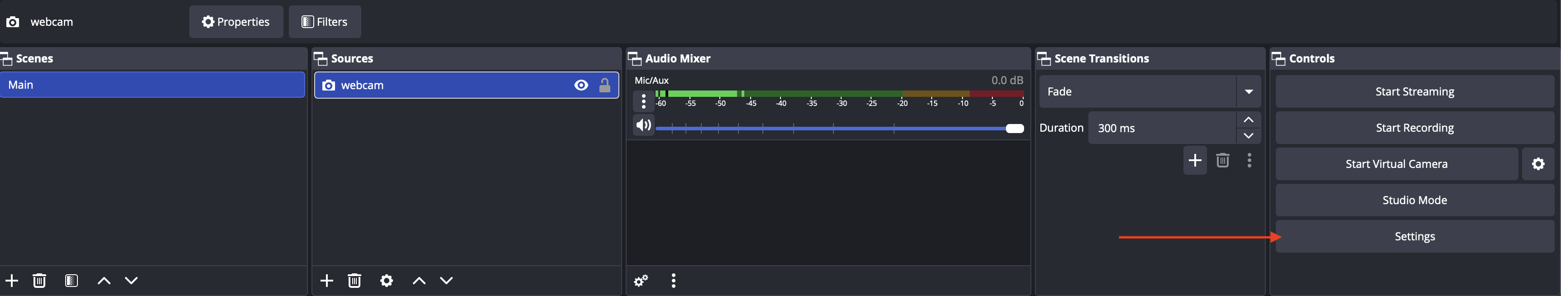Open advanced audio properties gears icon

641,280
